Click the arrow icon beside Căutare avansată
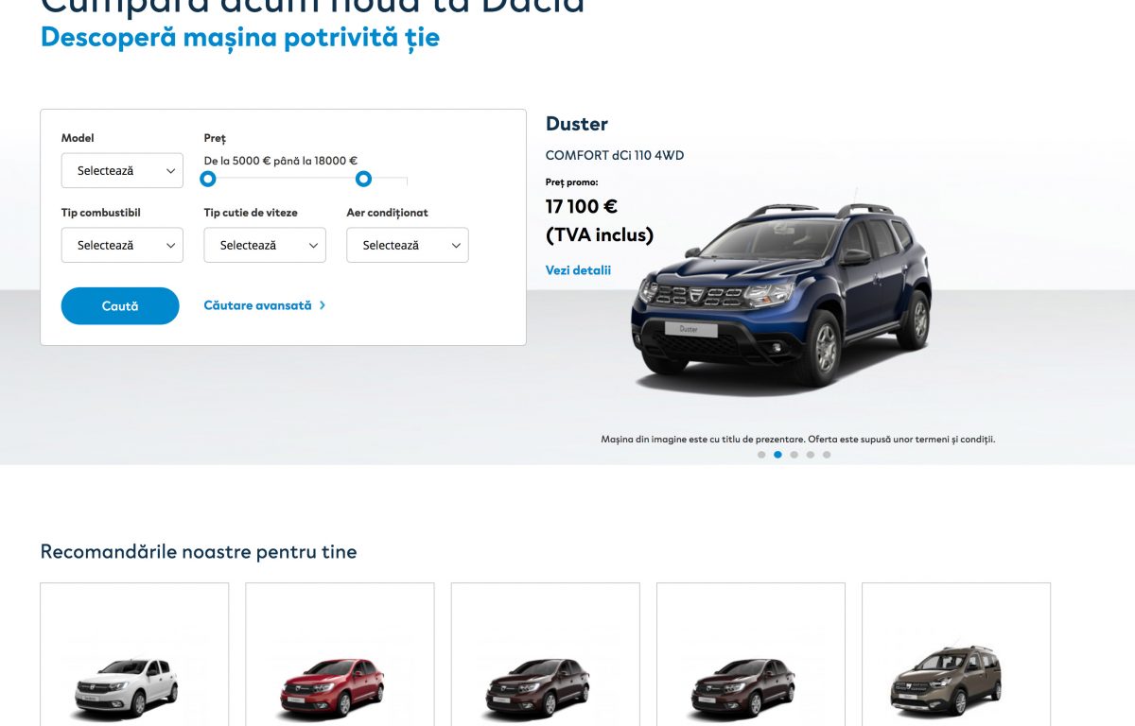This screenshot has width=1135, height=726. pos(323,305)
